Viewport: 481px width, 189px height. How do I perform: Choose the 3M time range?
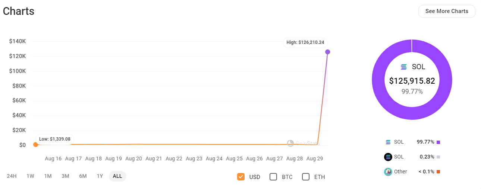click(x=65, y=176)
